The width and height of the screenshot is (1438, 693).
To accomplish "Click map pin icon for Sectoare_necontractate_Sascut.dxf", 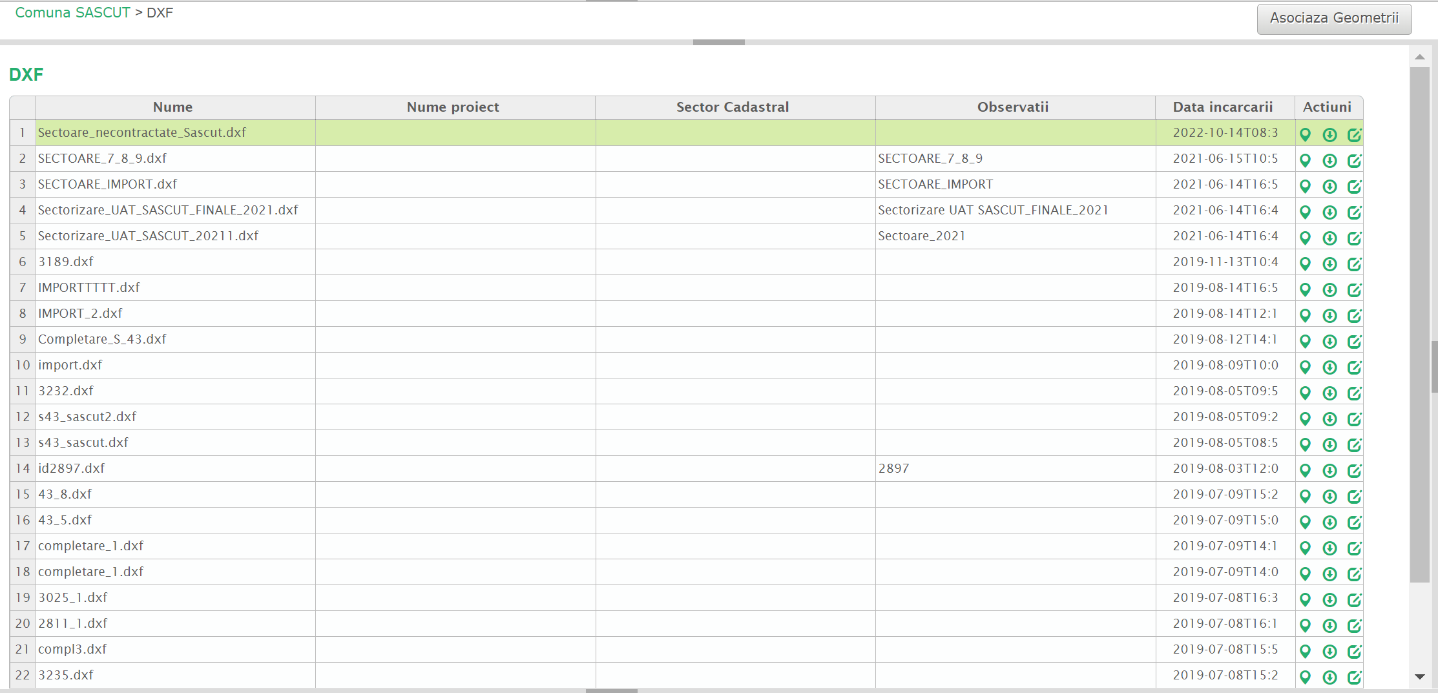I will pos(1305,134).
